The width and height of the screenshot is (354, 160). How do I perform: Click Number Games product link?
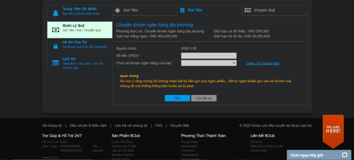(x=122, y=155)
